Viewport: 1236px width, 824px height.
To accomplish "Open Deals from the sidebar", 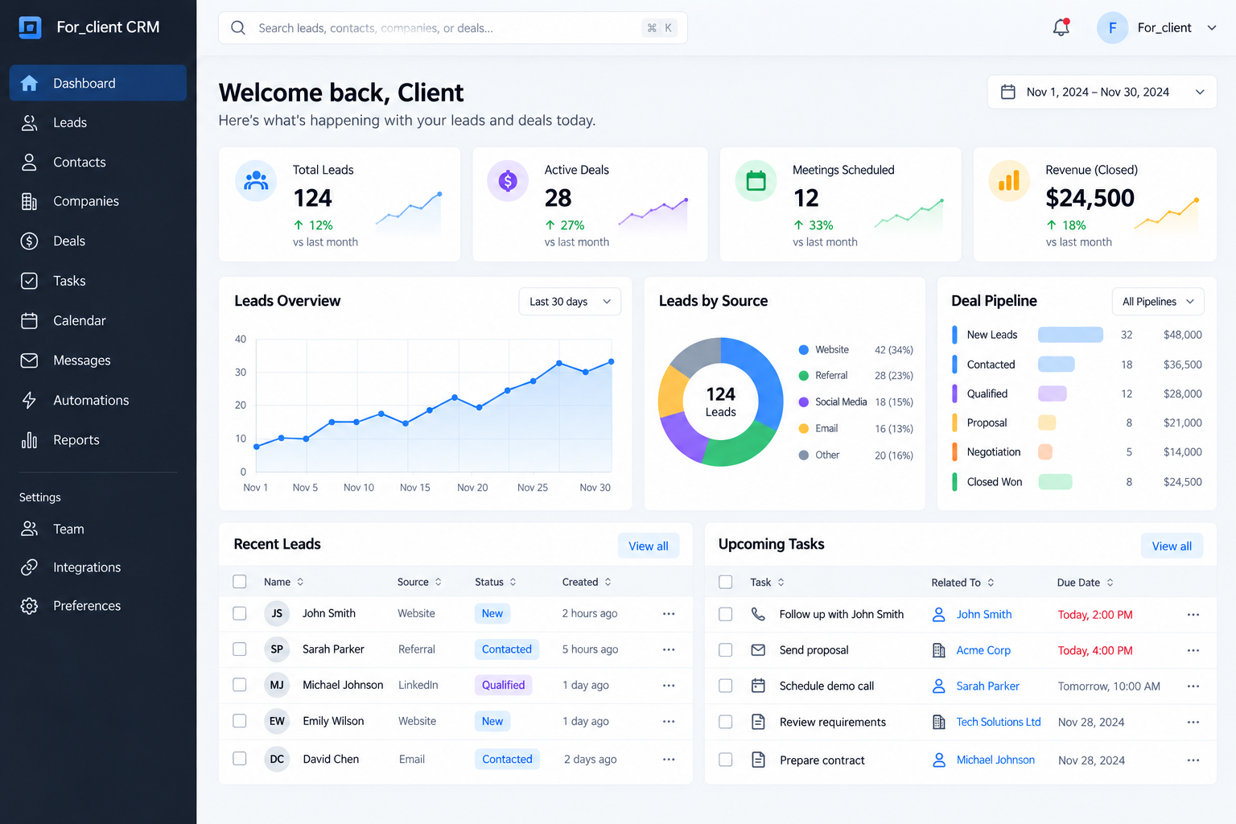I will coord(98,241).
